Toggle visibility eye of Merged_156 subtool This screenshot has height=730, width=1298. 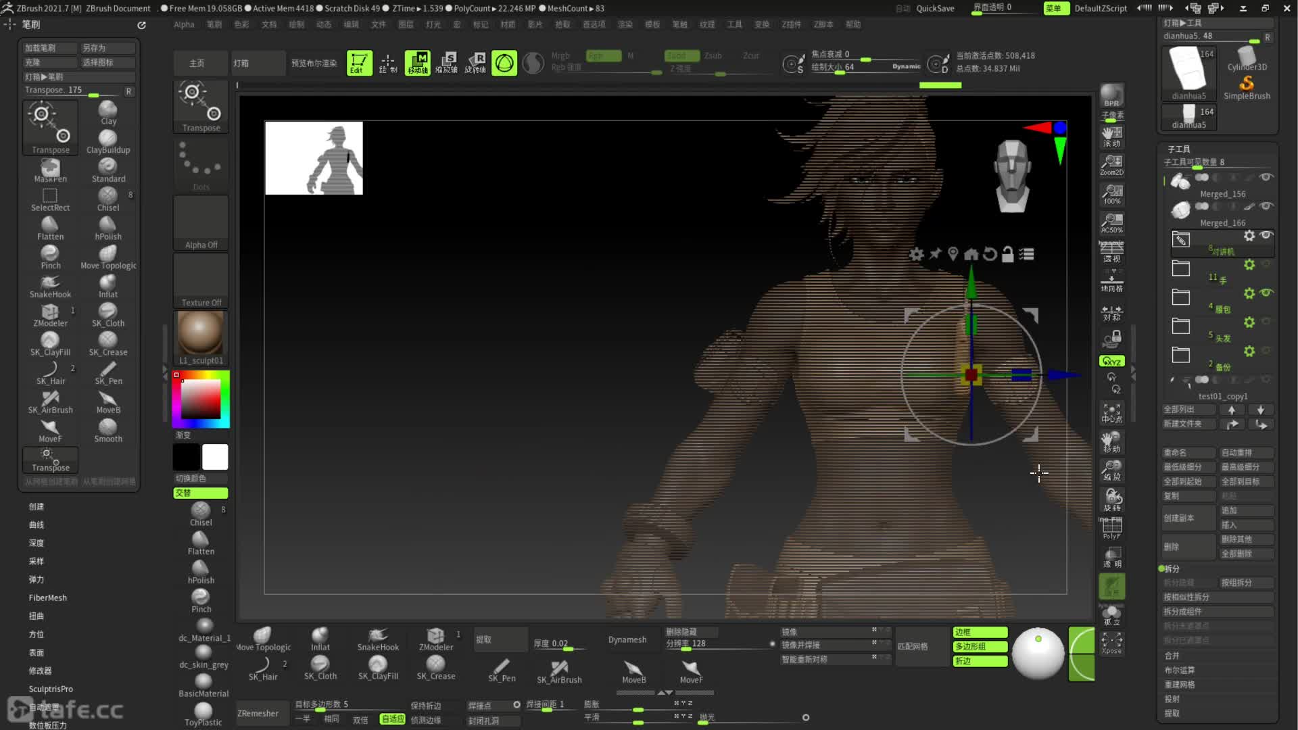[1266, 177]
